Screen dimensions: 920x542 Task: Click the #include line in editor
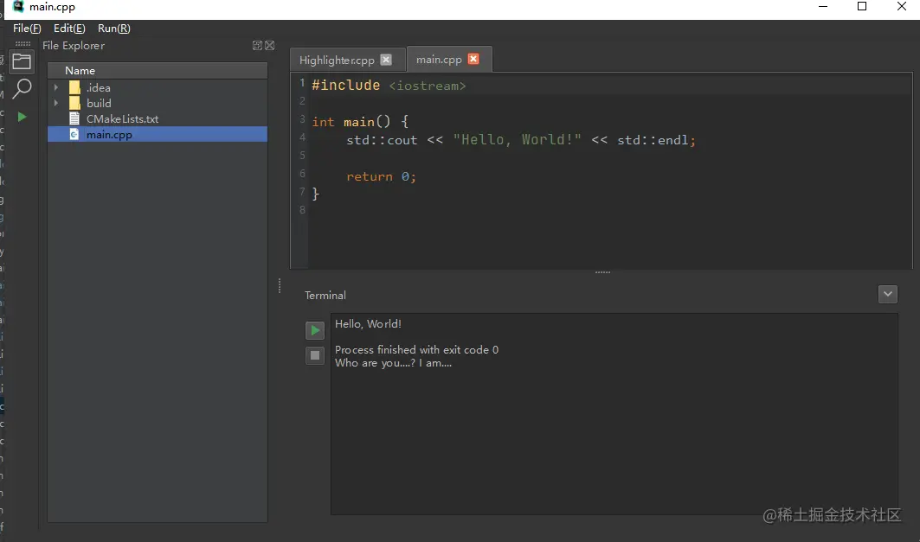tap(389, 86)
